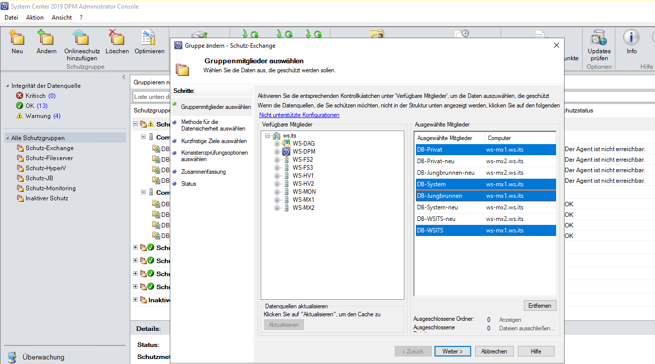Open the Info toolbar icon
Screen dimensions: 655x364
631,38
